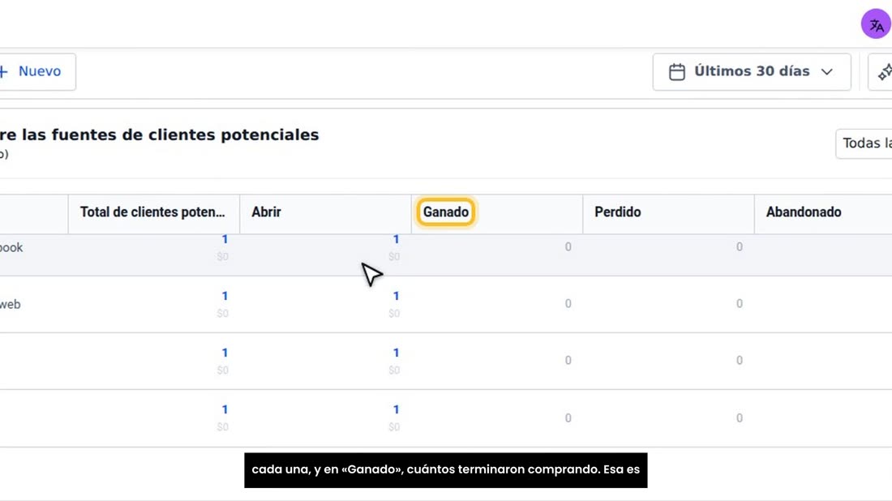892x501 pixels.
Task: Click the Perdido column header
Action: pyautogui.click(x=617, y=212)
